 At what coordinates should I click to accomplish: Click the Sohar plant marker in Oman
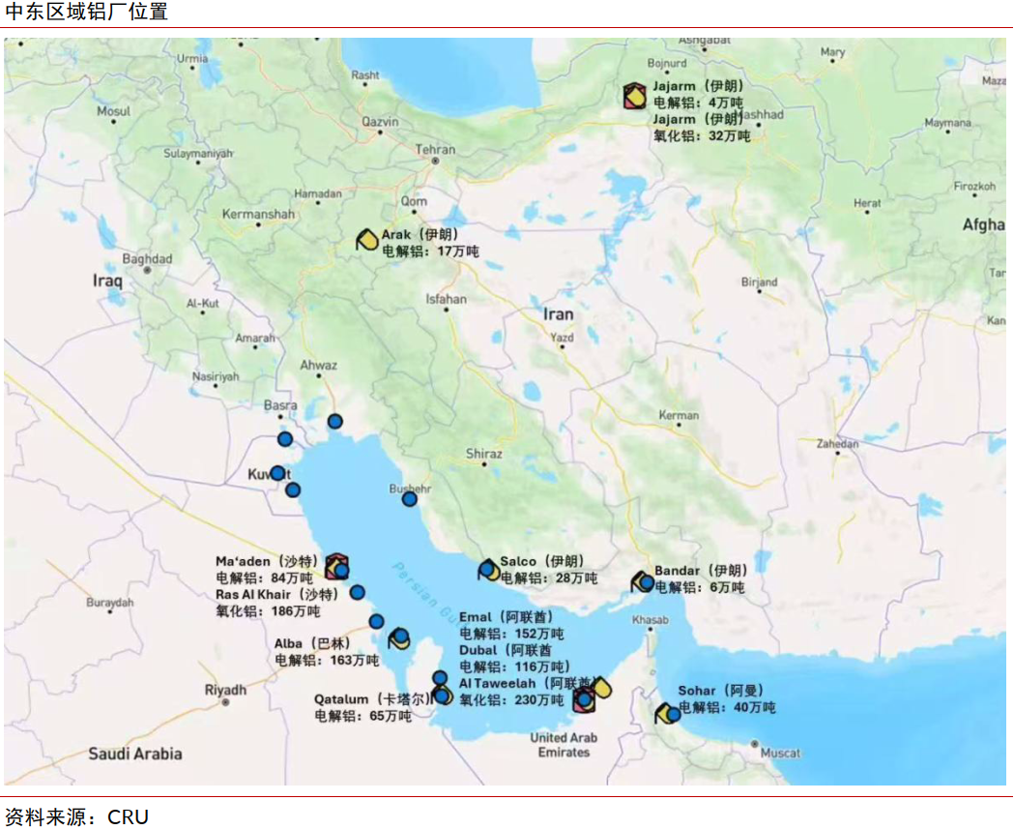[667, 714]
